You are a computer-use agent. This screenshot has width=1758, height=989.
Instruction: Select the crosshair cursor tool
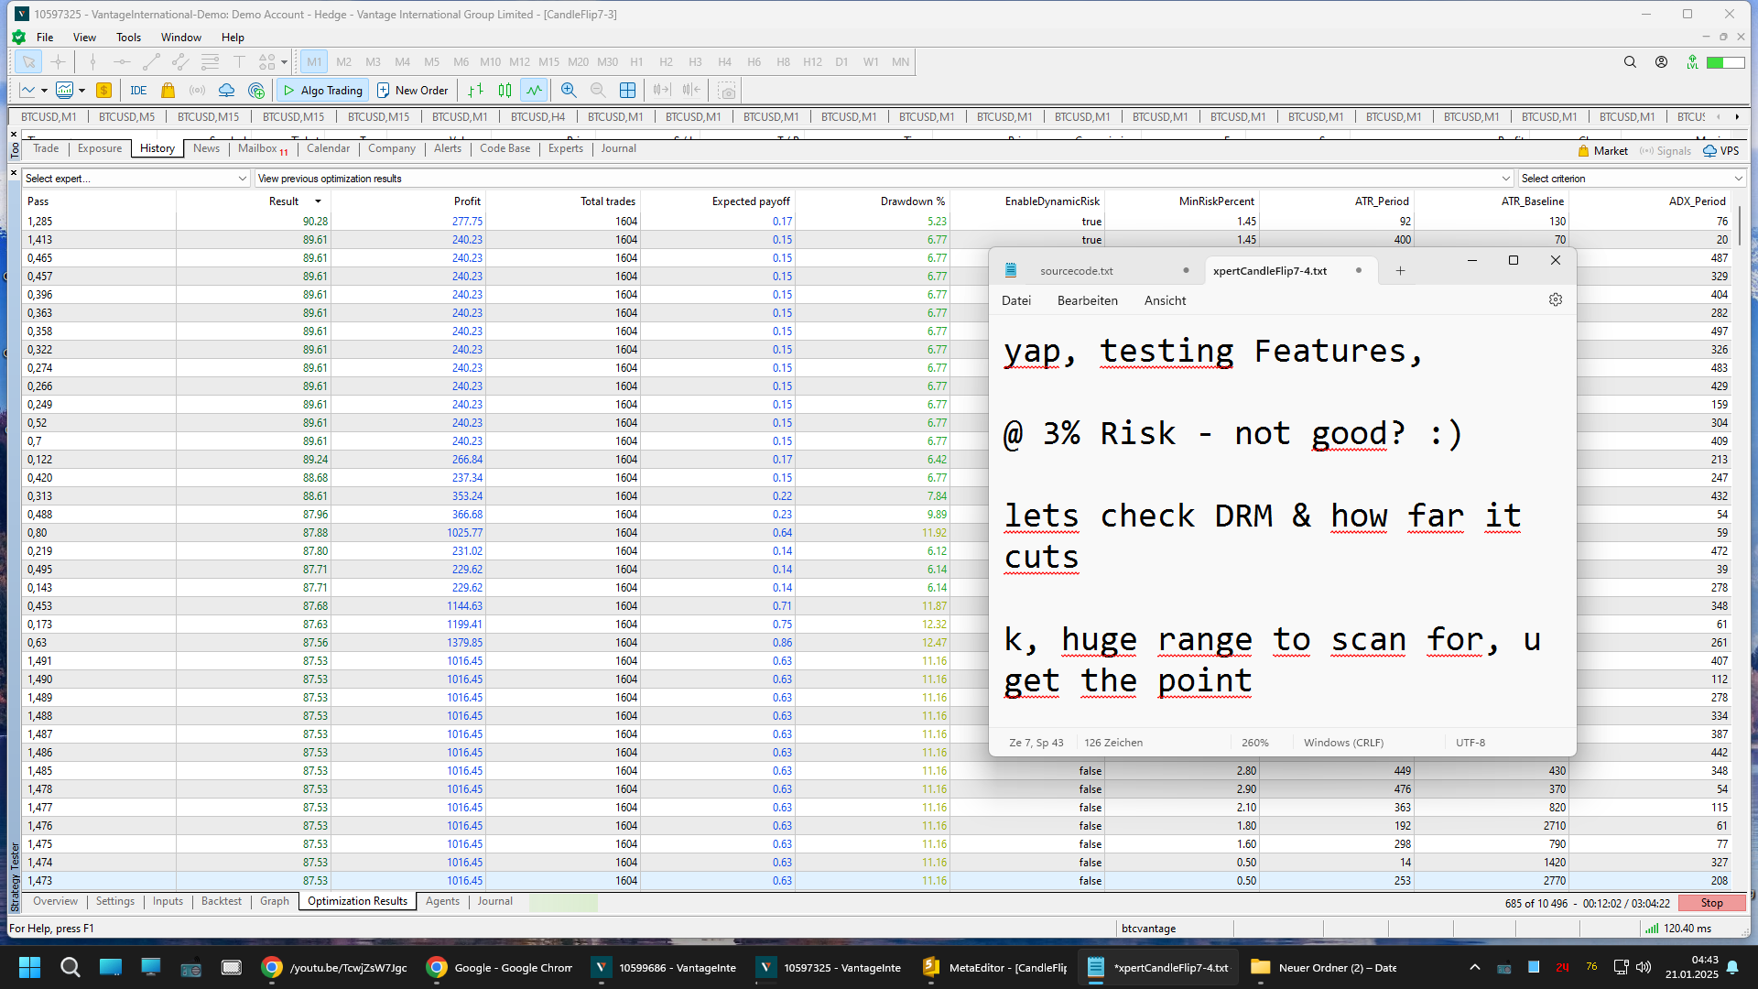(58, 62)
